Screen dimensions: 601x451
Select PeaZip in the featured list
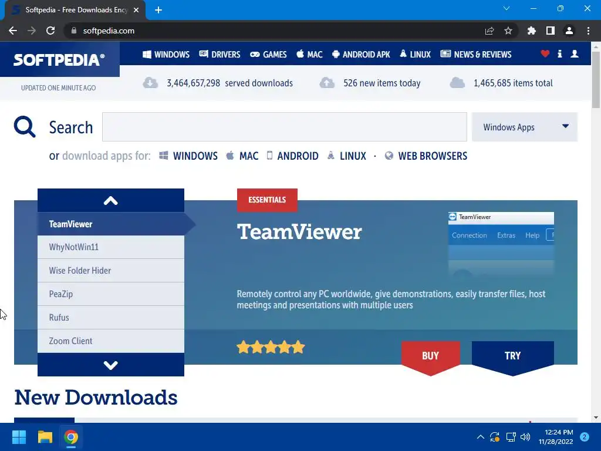coord(111,294)
